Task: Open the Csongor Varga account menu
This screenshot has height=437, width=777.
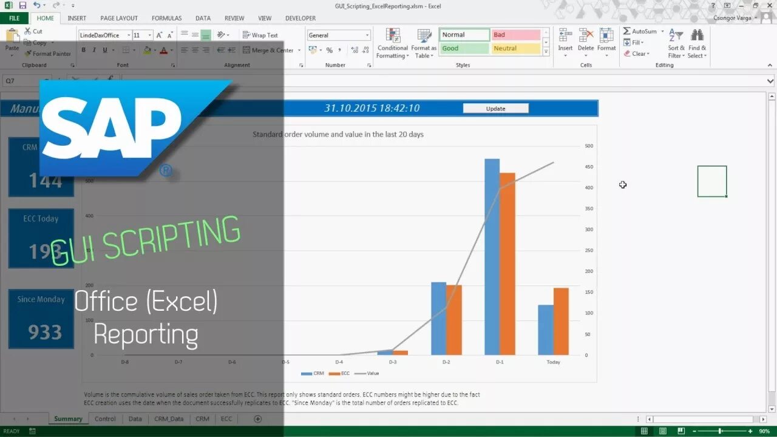Action: (736, 18)
